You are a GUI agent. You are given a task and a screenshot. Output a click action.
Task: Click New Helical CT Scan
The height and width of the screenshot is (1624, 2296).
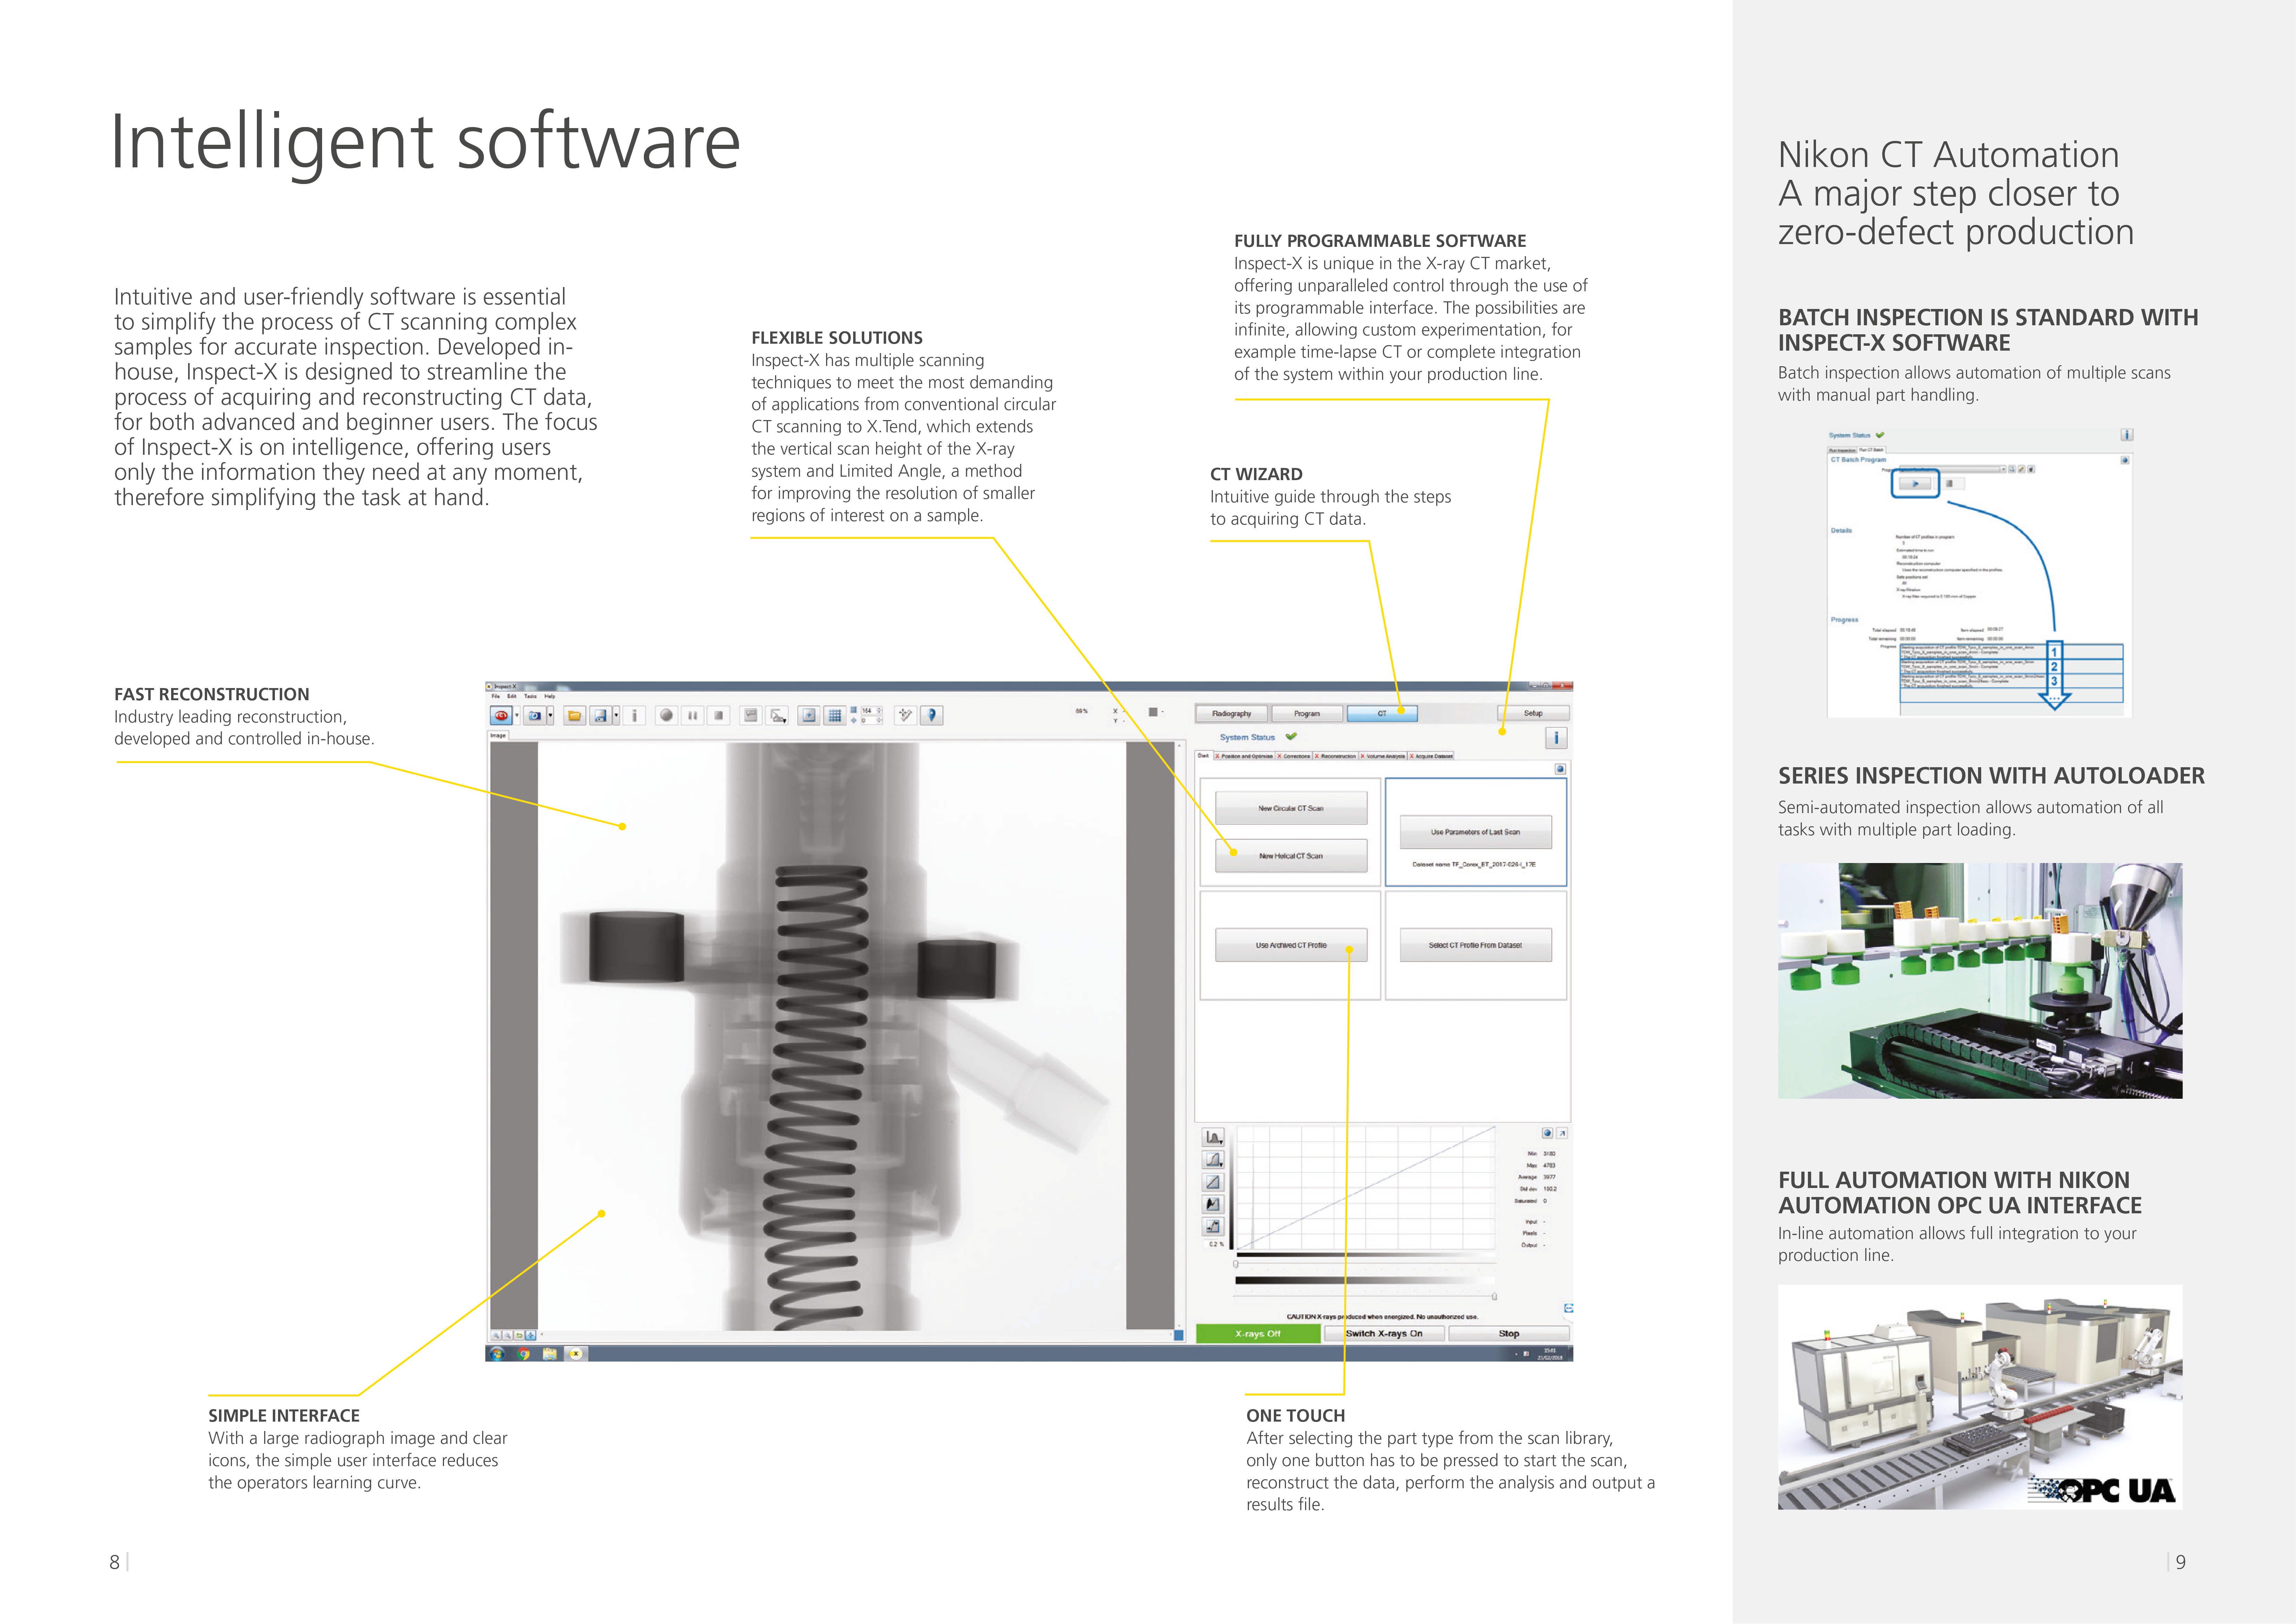point(1291,856)
